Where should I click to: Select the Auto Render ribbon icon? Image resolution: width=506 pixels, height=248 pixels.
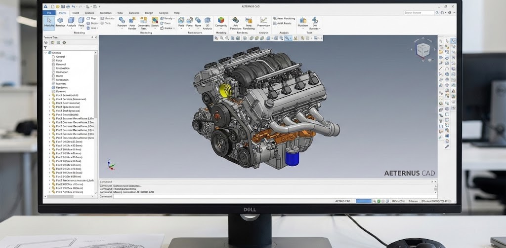click(132, 21)
